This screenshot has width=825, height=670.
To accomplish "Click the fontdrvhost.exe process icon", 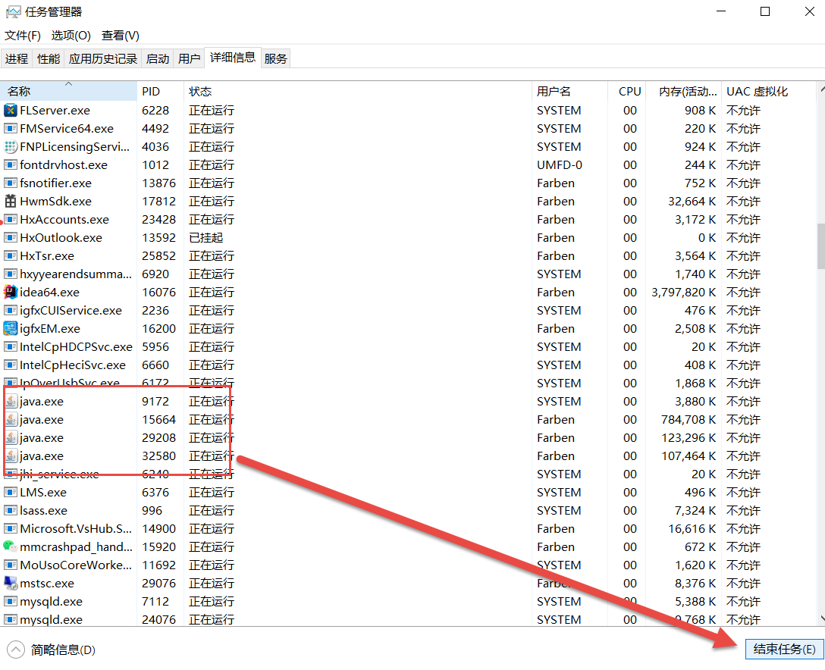I will pos(11,165).
